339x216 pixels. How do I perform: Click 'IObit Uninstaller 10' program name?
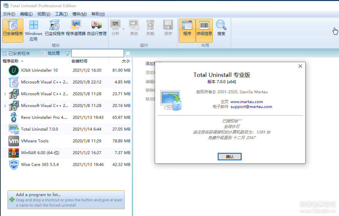coord(39,70)
